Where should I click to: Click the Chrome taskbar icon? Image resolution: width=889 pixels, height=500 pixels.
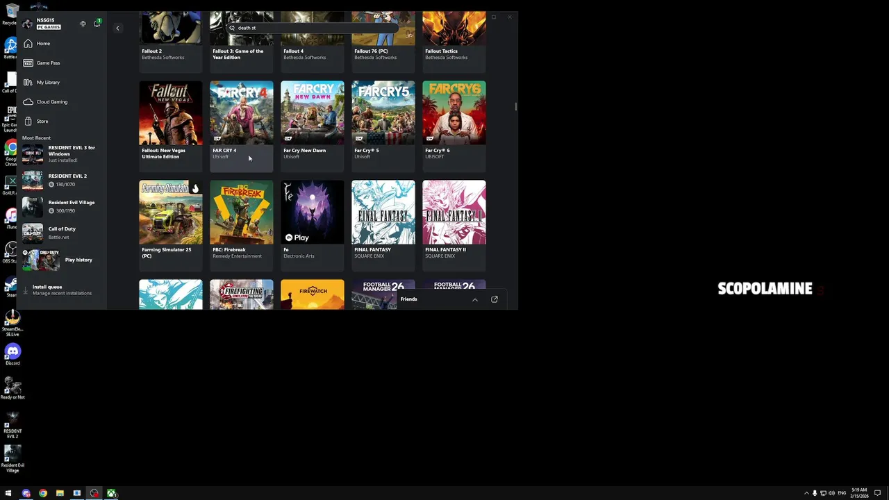pyautogui.click(x=43, y=493)
